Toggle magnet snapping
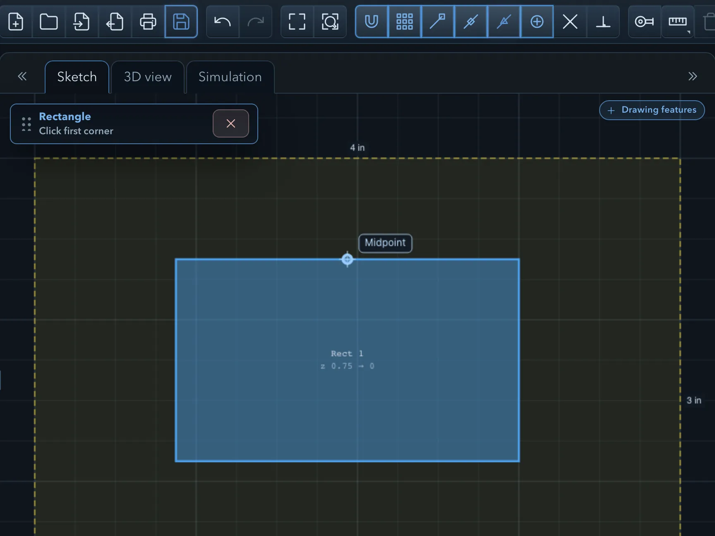 coord(372,22)
